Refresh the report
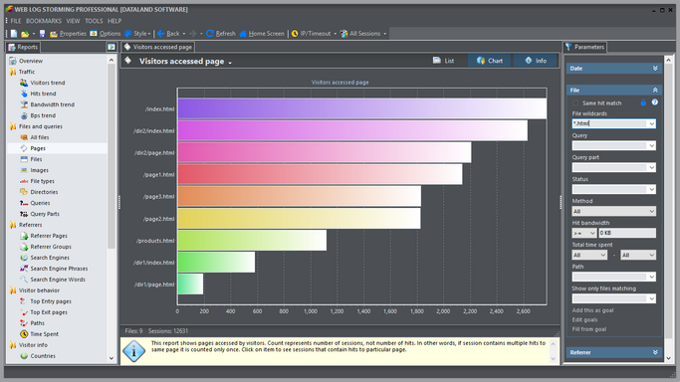Image resolution: width=680 pixels, height=382 pixels. [221, 34]
